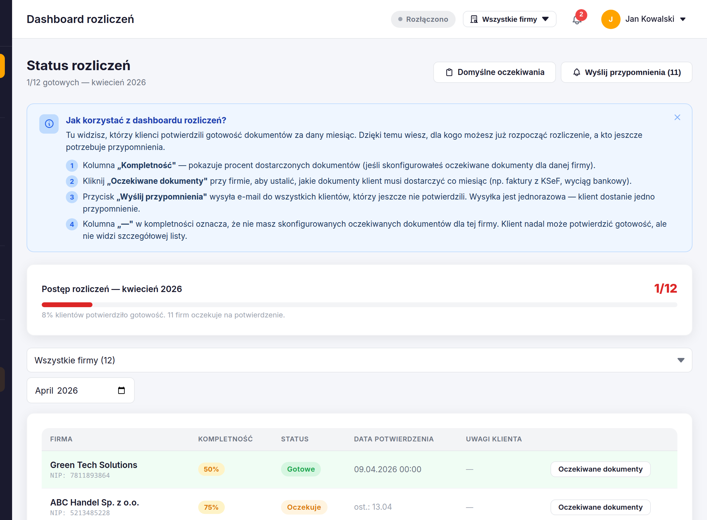Viewport: 707px width, 520px height.
Task: Click the Uwagi klienta column header
Action: point(494,439)
